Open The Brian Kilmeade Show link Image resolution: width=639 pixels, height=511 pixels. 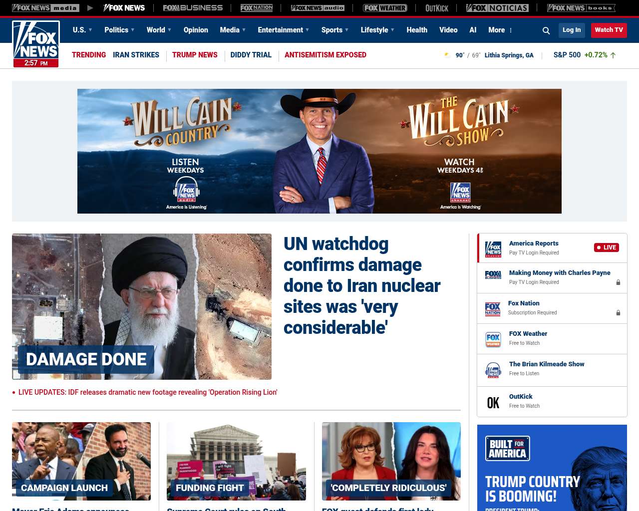[x=547, y=364]
